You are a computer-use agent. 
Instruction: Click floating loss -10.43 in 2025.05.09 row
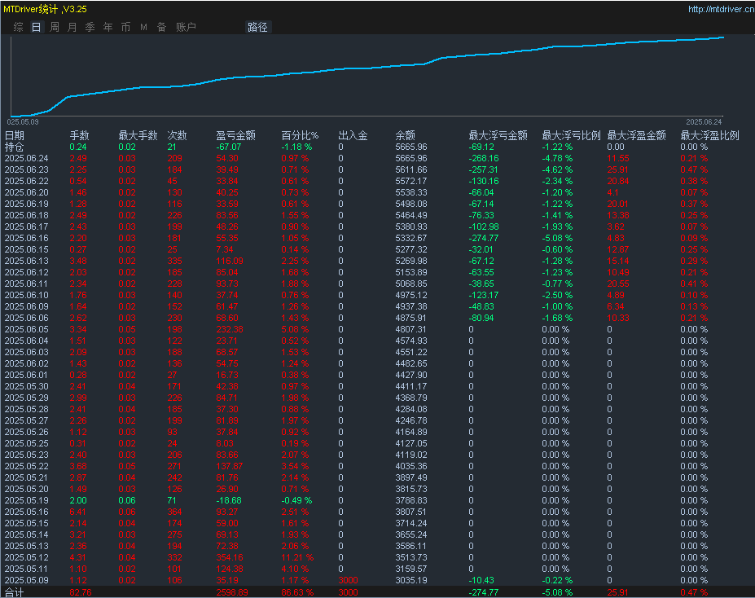pos(481,581)
